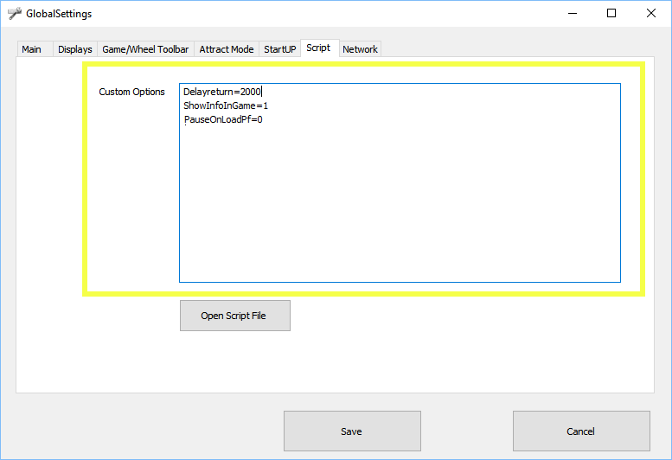Click the Open Script File button
The width and height of the screenshot is (672, 460).
coord(234,316)
